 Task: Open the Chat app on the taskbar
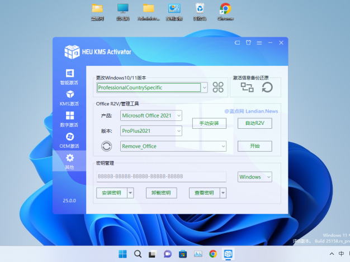[168, 254]
